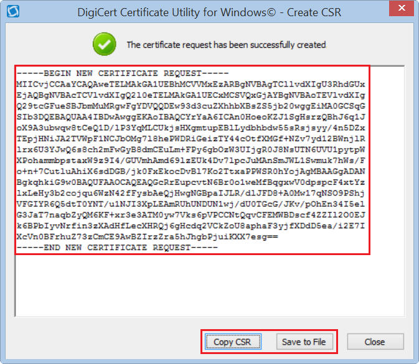This screenshot has width=419, height=364.
Task: Click the BEGIN NEW CERTIFICATE REQUEST line
Action: coord(123,73)
